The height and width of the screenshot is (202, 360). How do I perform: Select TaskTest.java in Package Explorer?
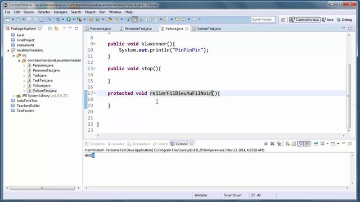coord(43,81)
